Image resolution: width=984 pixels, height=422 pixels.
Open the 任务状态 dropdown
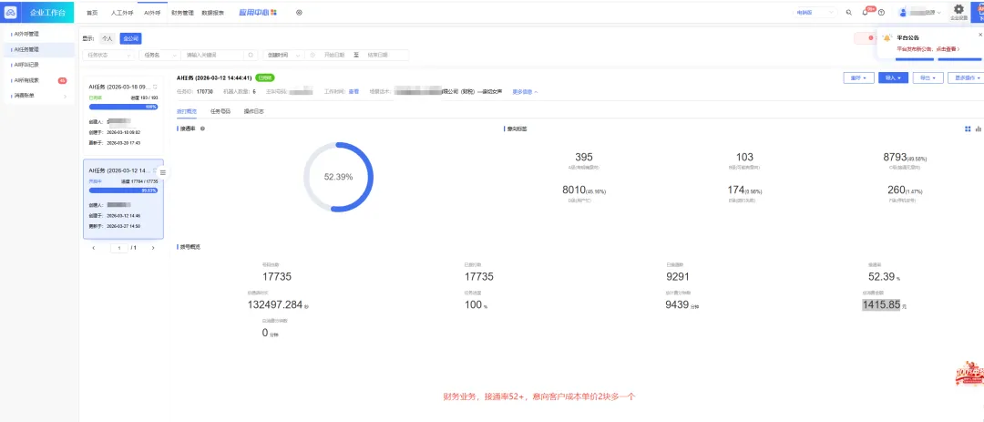pos(108,56)
